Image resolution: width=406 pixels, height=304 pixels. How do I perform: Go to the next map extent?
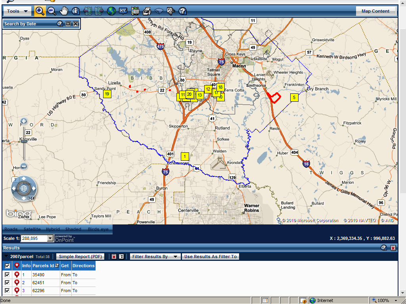point(99,11)
